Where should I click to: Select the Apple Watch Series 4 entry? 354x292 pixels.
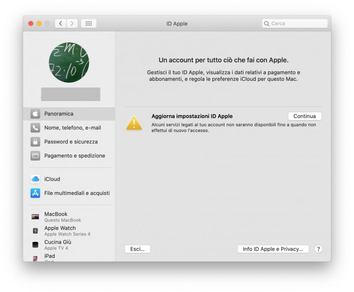69,231
